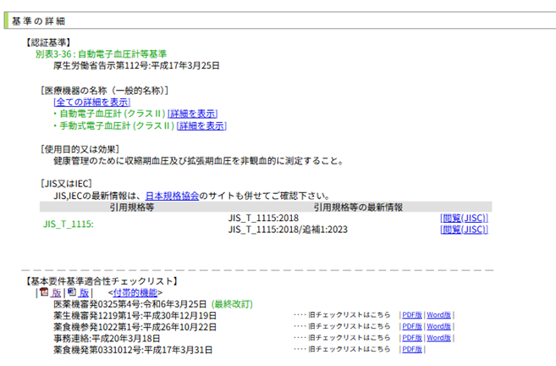Click 薬食機参発1022第1号:平成26年10月22日 entry
Screen dimensions: 556x366
pos(135,327)
